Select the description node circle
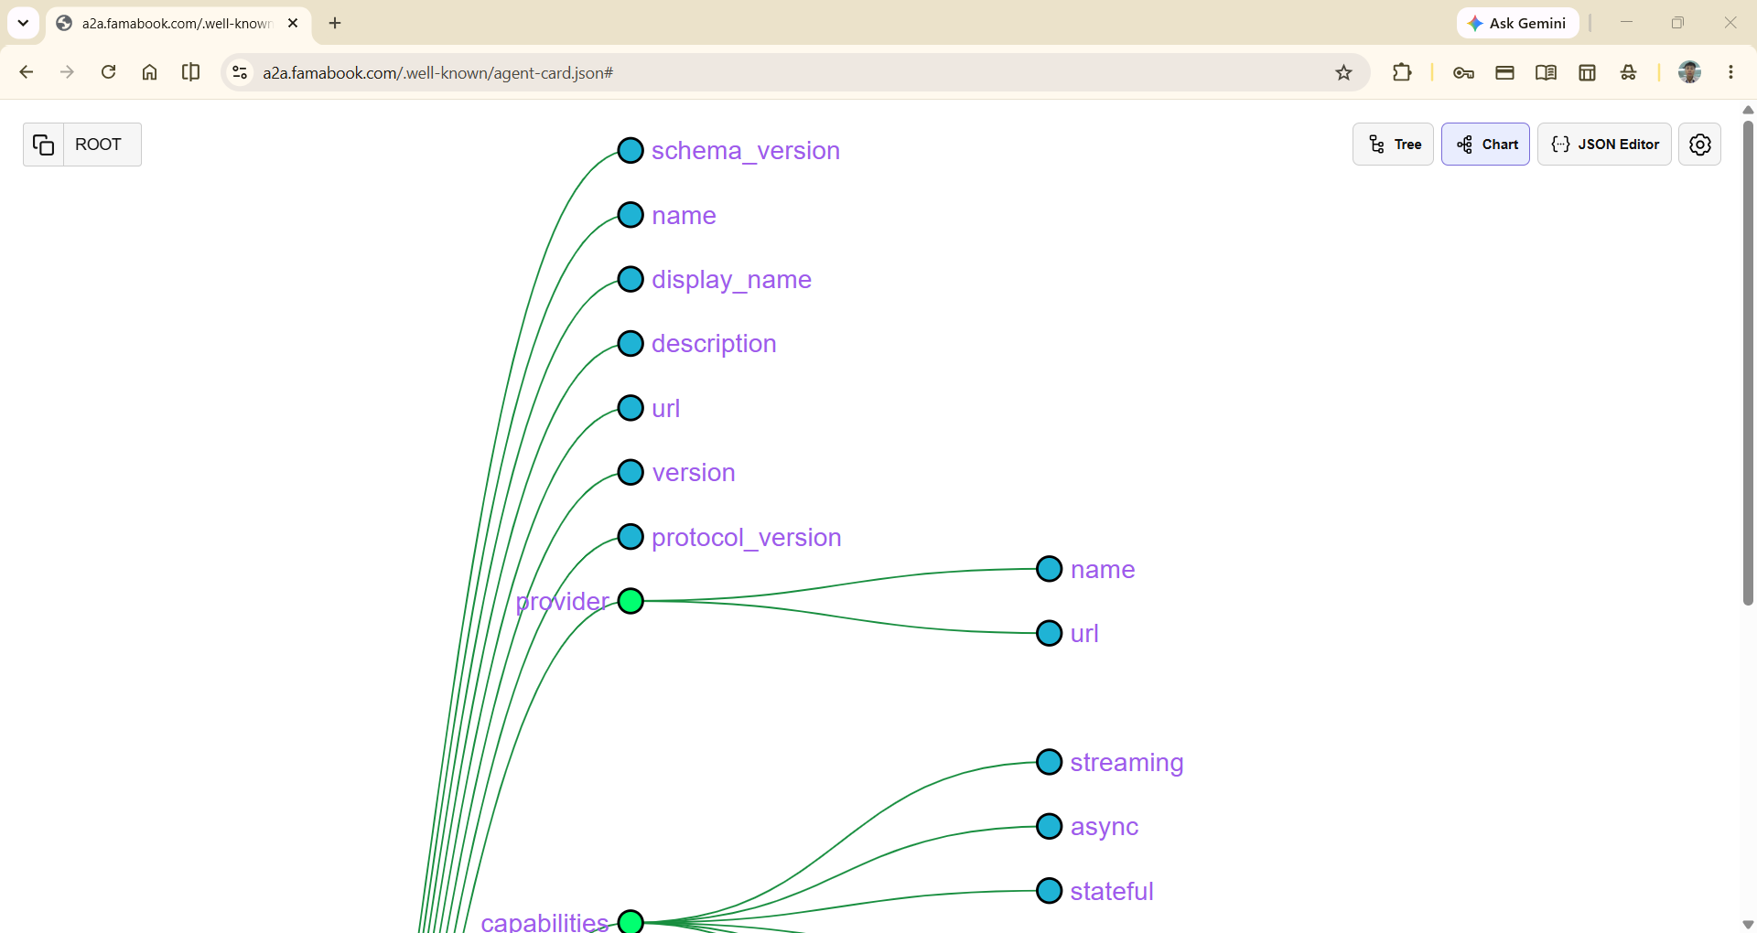The width and height of the screenshot is (1757, 933). [x=631, y=343]
